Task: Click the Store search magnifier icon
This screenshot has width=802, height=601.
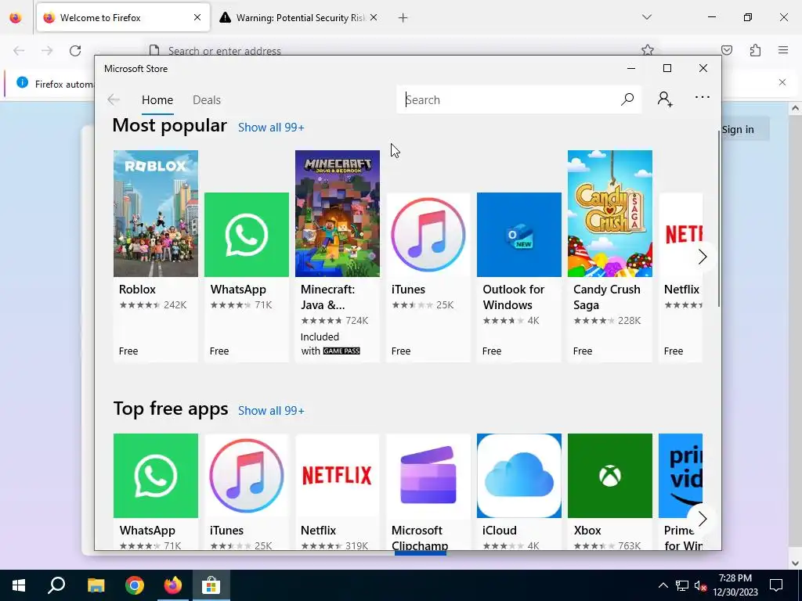Action: click(627, 99)
